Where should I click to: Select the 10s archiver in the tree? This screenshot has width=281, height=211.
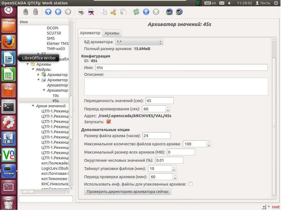[55, 96]
